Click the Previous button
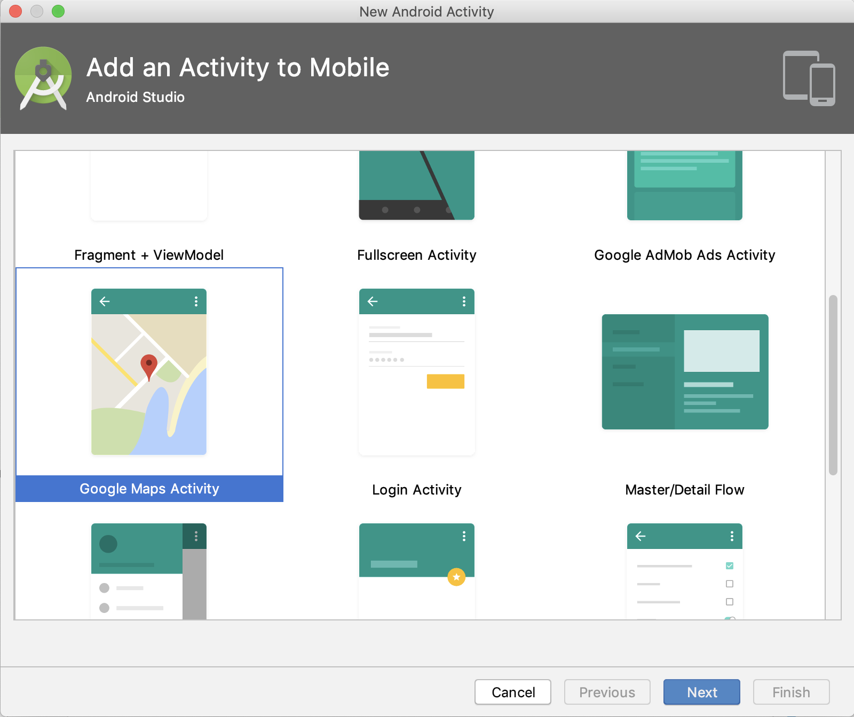This screenshot has width=854, height=717. click(x=607, y=692)
